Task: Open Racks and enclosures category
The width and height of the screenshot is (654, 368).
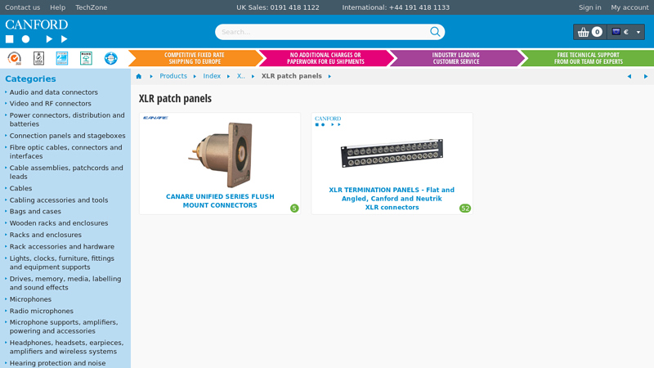Action: coord(46,235)
